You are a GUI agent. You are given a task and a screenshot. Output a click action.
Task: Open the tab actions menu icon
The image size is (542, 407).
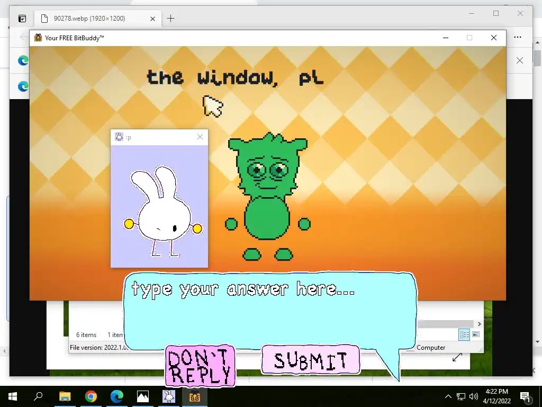pyautogui.click(x=22, y=19)
